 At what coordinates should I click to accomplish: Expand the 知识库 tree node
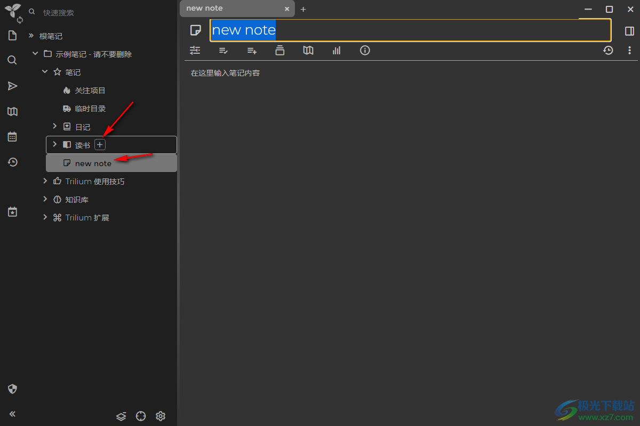click(x=45, y=199)
